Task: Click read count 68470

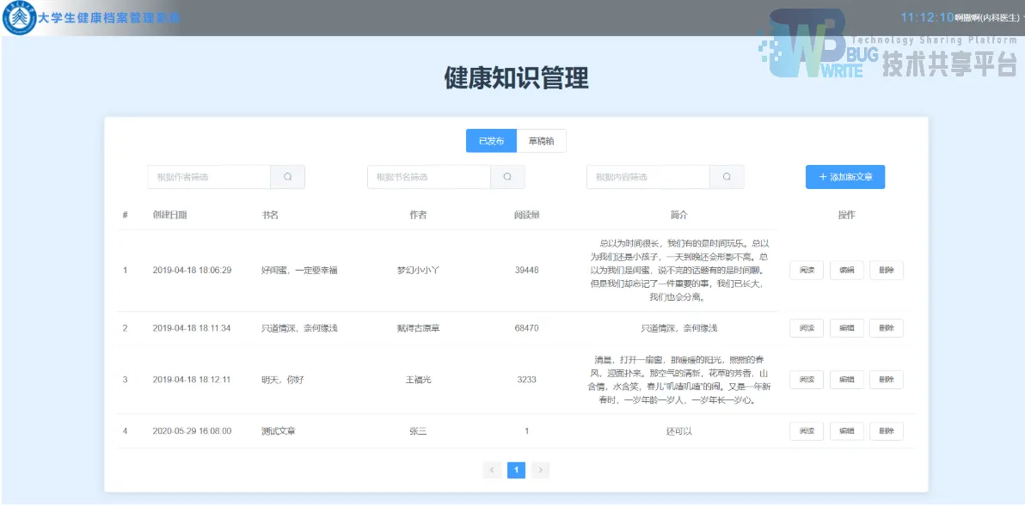Action: click(527, 328)
